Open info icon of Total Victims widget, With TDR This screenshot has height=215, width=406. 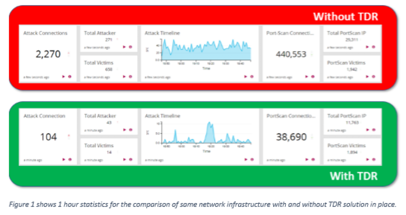click(131, 160)
